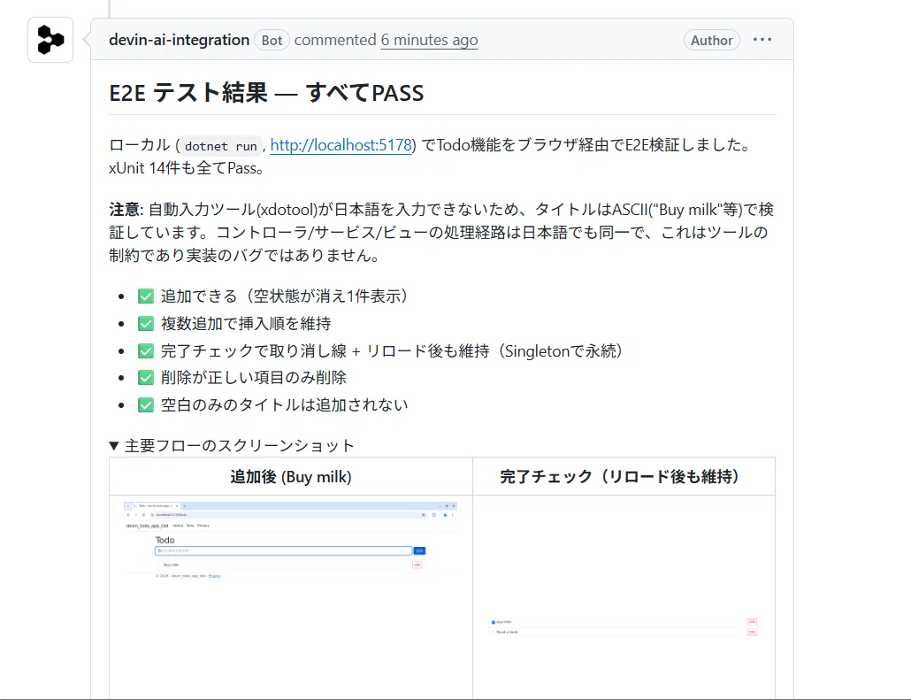Click the 完了チェック（リロード後も維持） column header
This screenshot has height=700, width=911.
pos(624,477)
